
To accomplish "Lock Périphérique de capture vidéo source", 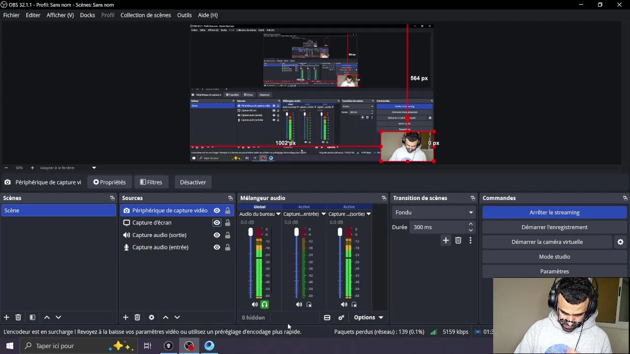I will point(227,210).
